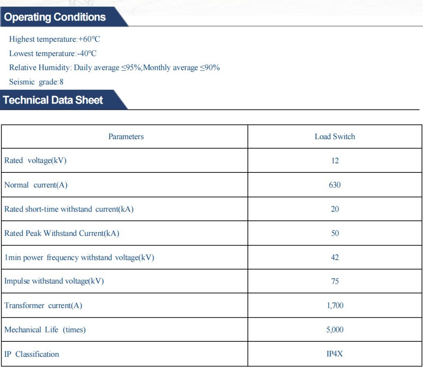The image size is (423, 368).
Task: Click the rated voltage value 12
Action: tap(335, 161)
